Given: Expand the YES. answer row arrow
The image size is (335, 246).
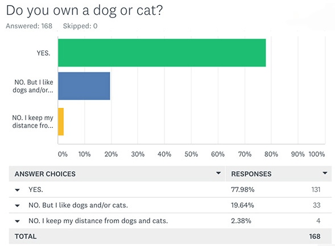Looking at the screenshot, I should (x=17, y=190).
